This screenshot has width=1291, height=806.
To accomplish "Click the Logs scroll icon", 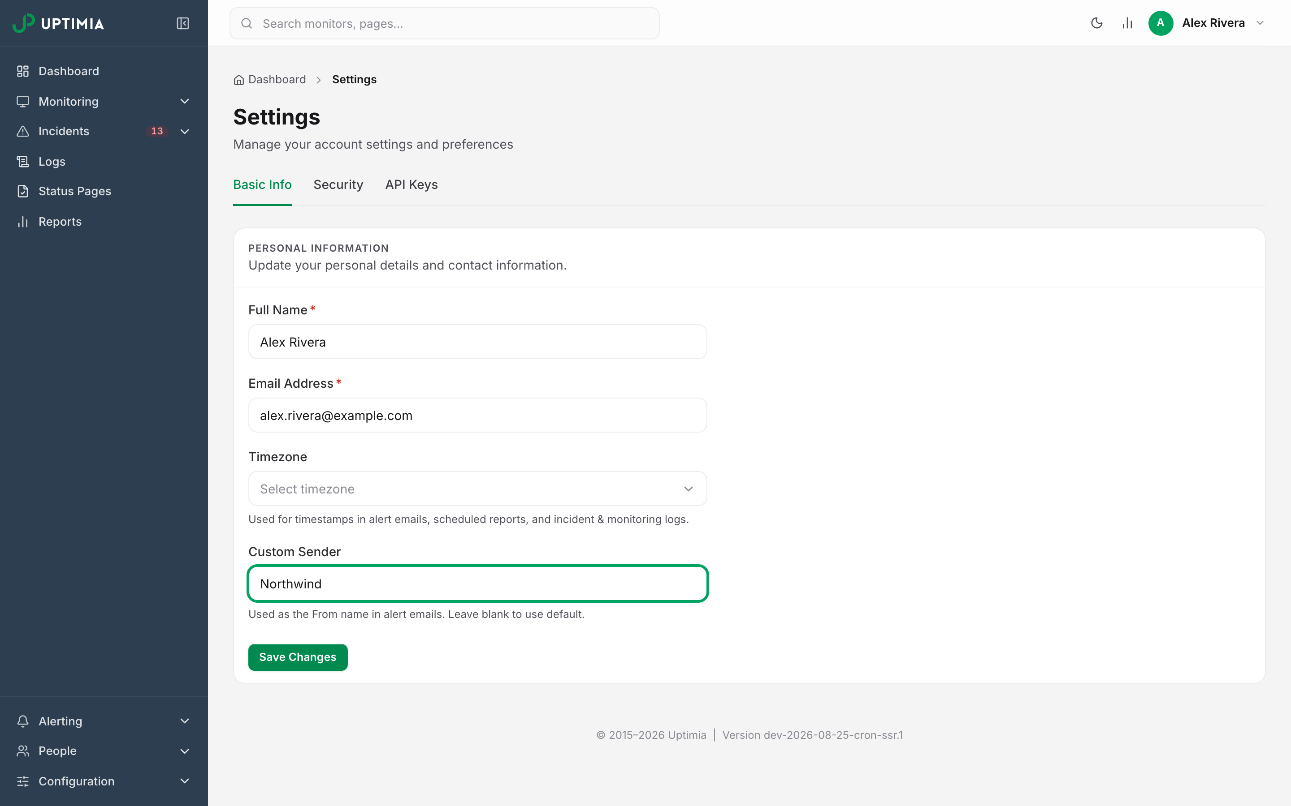I will coord(23,162).
